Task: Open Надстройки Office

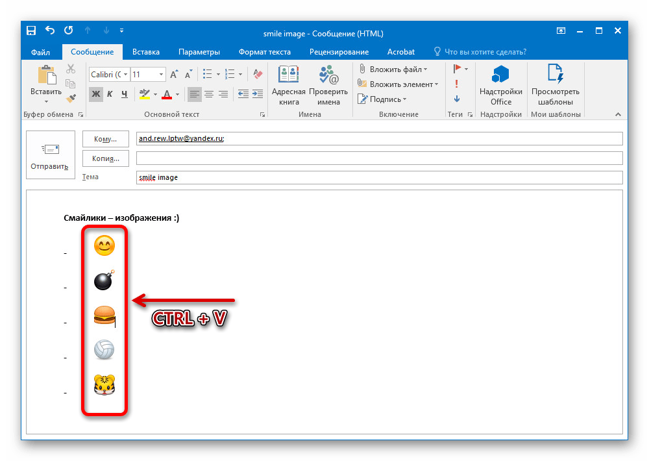Action: point(501,85)
